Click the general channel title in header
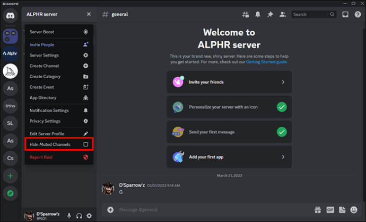 coord(120,14)
